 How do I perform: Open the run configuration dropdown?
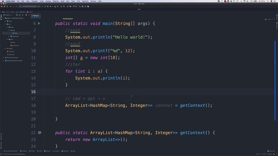click(30, 6)
